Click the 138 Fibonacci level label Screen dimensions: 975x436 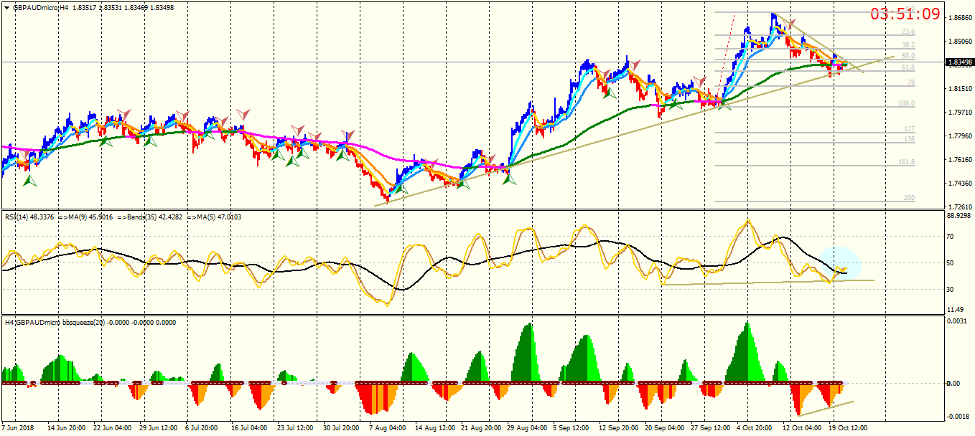click(x=910, y=139)
